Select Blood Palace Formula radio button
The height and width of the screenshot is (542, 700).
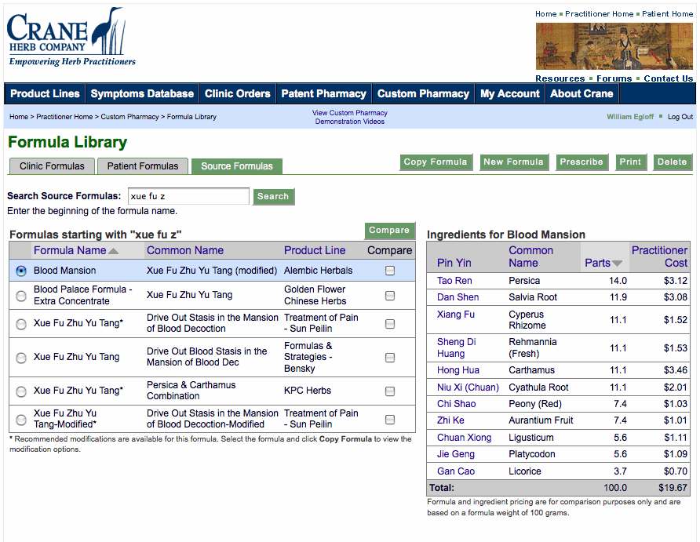coord(20,296)
